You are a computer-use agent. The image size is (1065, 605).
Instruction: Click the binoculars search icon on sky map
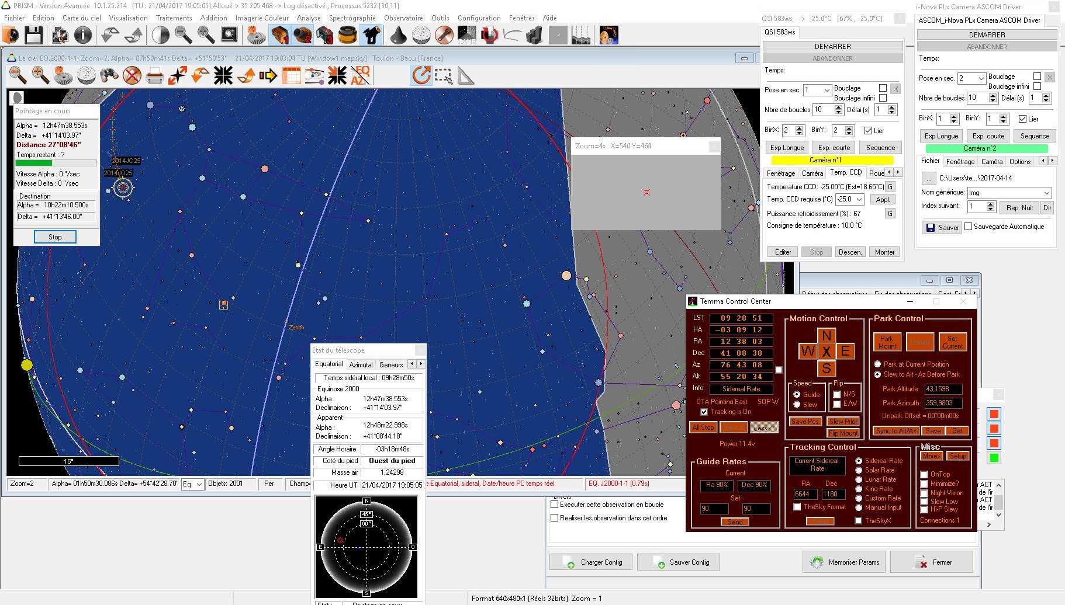coord(109,76)
